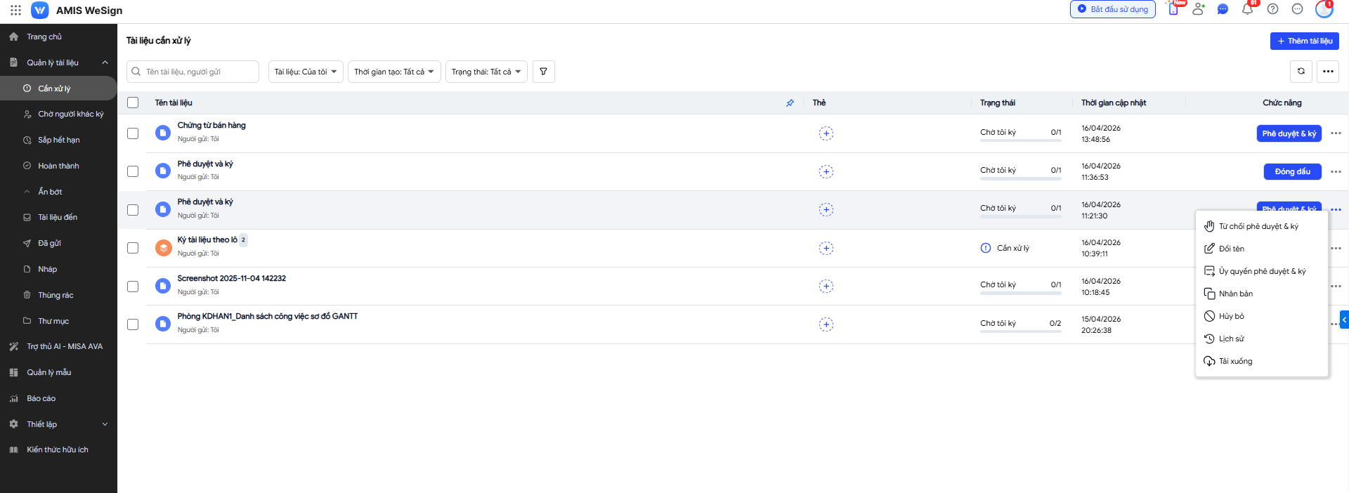Open the notifications bell

(1247, 10)
